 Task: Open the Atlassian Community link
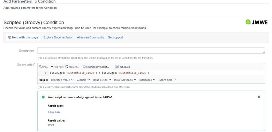90,37
